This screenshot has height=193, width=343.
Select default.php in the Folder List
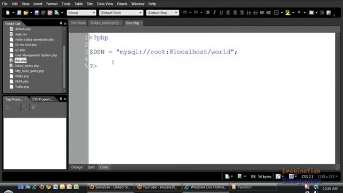click(x=23, y=29)
